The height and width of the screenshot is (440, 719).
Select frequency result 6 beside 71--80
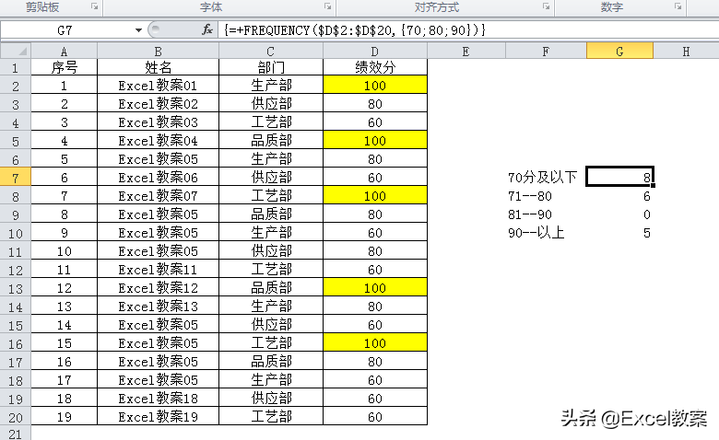[619, 196]
